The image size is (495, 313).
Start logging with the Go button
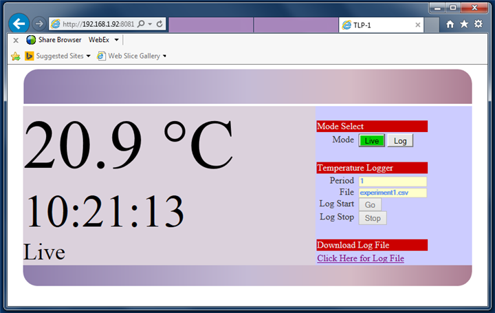tap(370, 205)
